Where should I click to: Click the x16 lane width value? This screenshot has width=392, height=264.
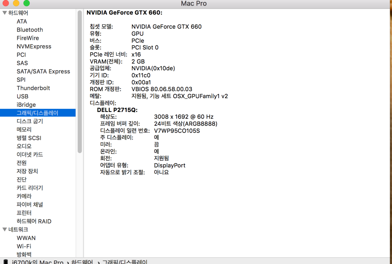(136, 54)
